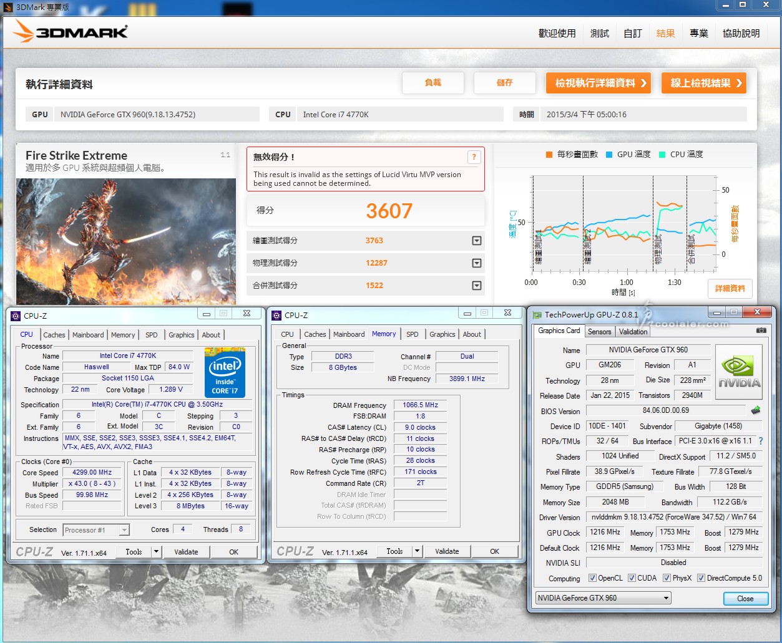The height and width of the screenshot is (643, 782).
Task: Open the Processor #1 selection dropdown in CPU-Z
Action: click(96, 530)
